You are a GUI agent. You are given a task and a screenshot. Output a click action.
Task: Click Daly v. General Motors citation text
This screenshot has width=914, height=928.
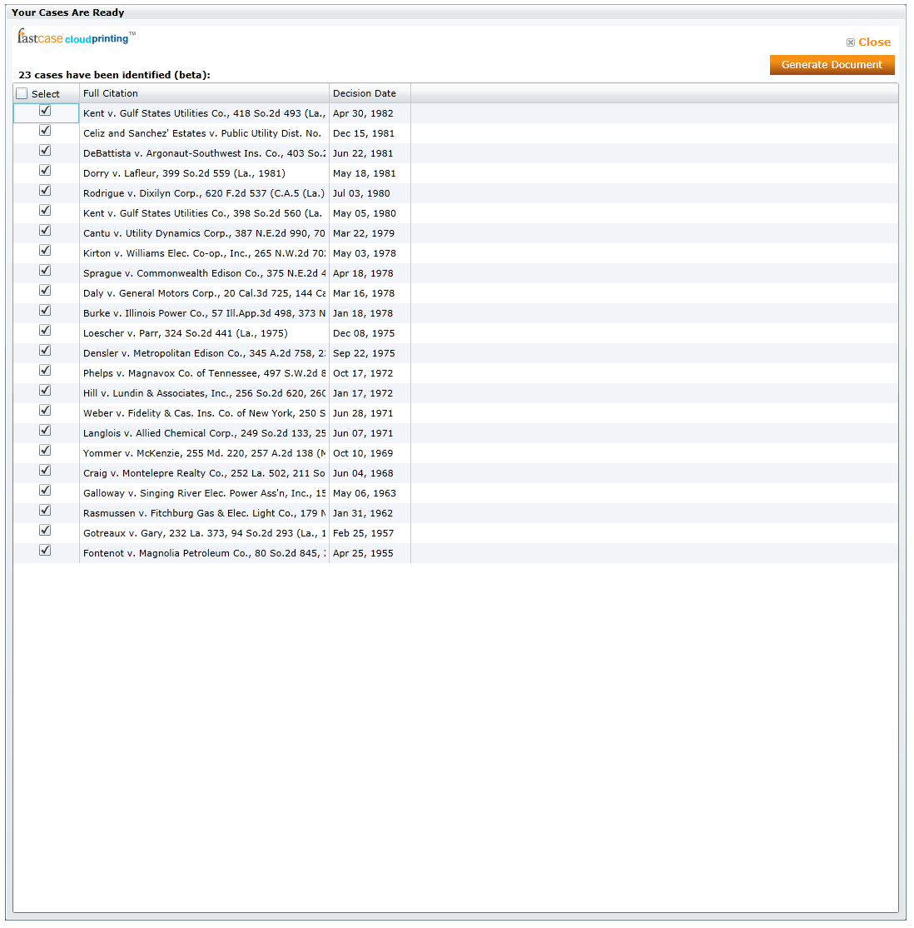click(x=204, y=293)
